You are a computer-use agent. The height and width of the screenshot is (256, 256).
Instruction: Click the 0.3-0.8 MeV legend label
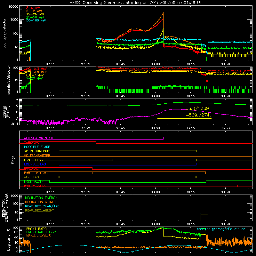point(36,72)
